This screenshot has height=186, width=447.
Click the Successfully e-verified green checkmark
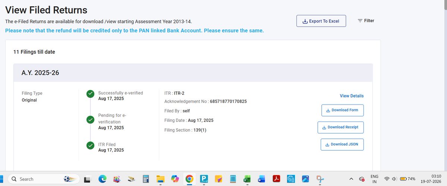pyautogui.click(x=90, y=94)
